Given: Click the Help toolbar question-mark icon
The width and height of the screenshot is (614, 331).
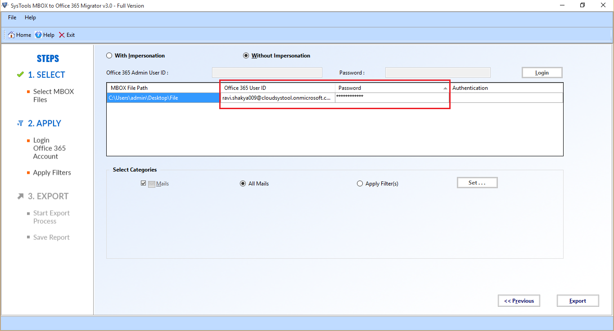Looking at the screenshot, I should pyautogui.click(x=38, y=35).
